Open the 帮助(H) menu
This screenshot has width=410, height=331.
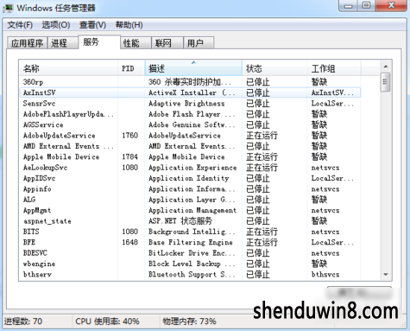pos(129,25)
